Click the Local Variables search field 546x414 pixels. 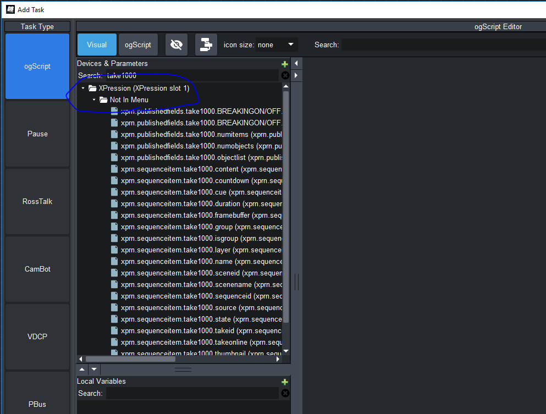192,393
